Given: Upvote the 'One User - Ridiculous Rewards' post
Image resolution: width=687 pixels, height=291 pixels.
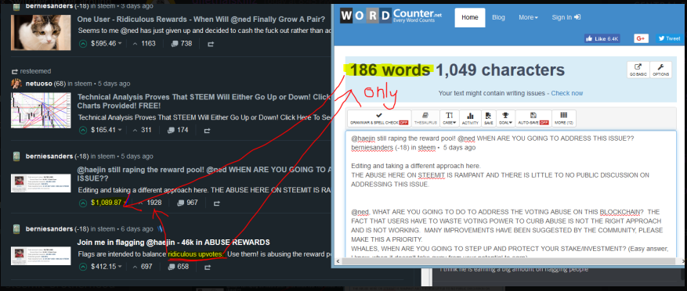Looking at the screenshot, I should (x=83, y=44).
